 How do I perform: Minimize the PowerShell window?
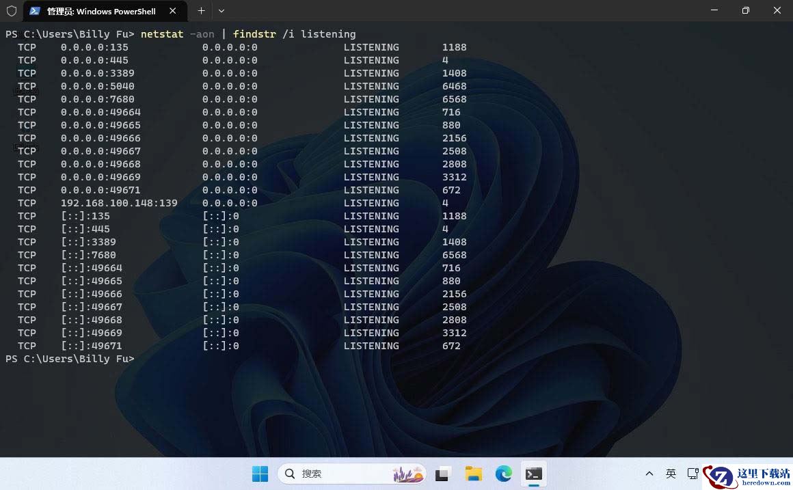714,10
